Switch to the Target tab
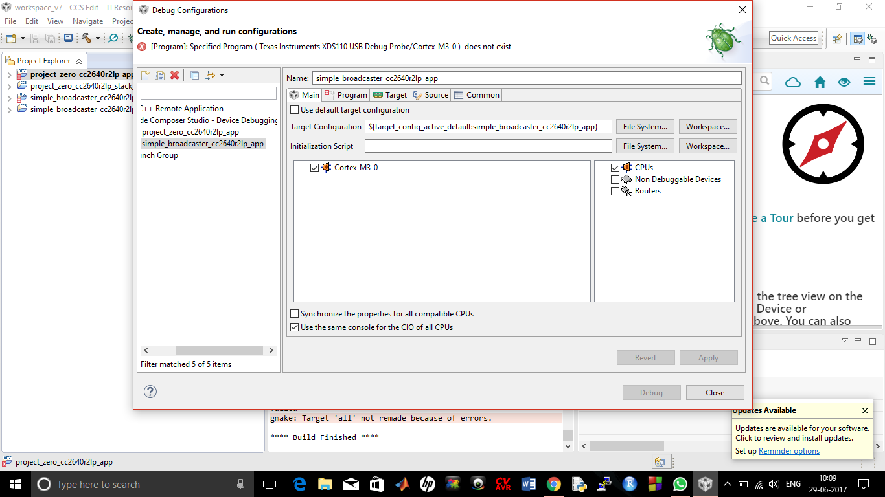This screenshot has width=885, height=497. point(390,95)
